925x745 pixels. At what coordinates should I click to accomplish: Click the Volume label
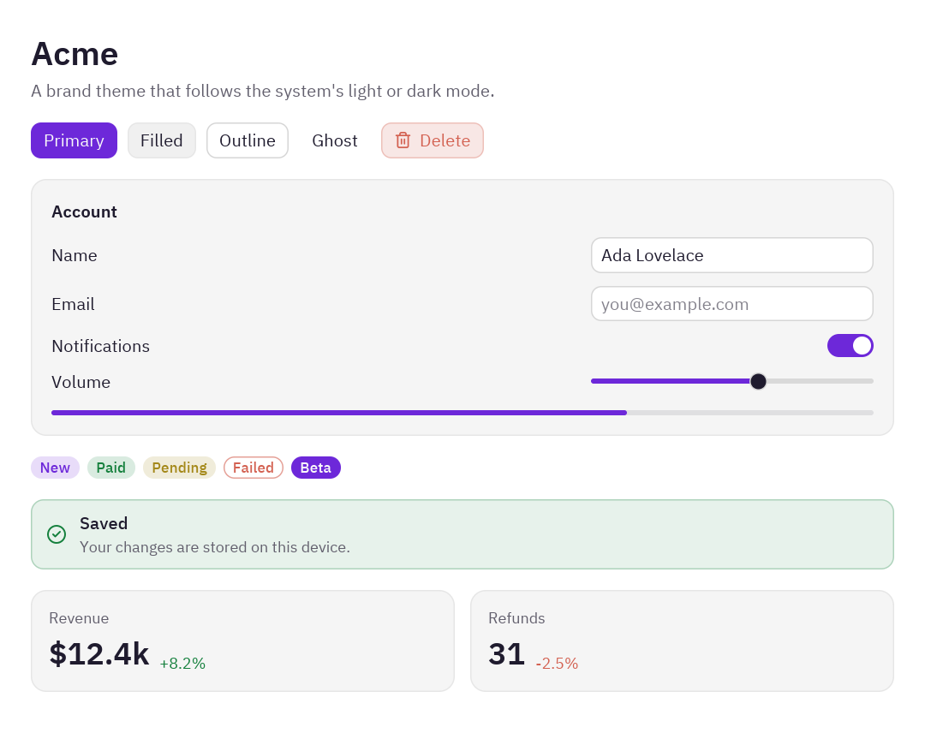point(81,382)
